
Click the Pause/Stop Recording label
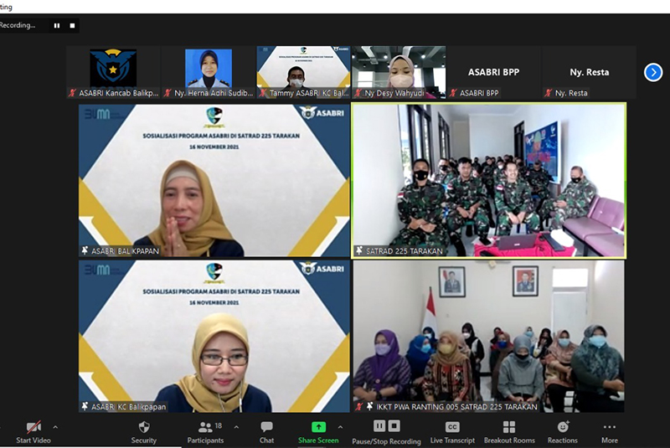pos(387,441)
